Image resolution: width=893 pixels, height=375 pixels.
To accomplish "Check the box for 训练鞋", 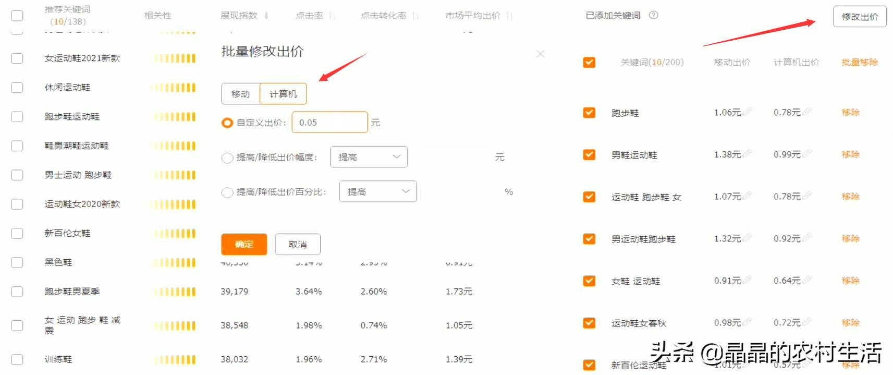I will (17, 359).
